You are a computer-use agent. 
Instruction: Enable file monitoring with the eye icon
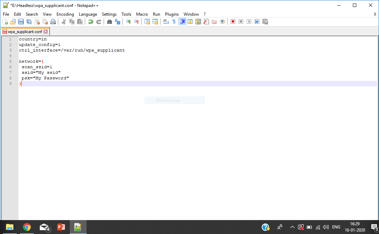click(222, 21)
